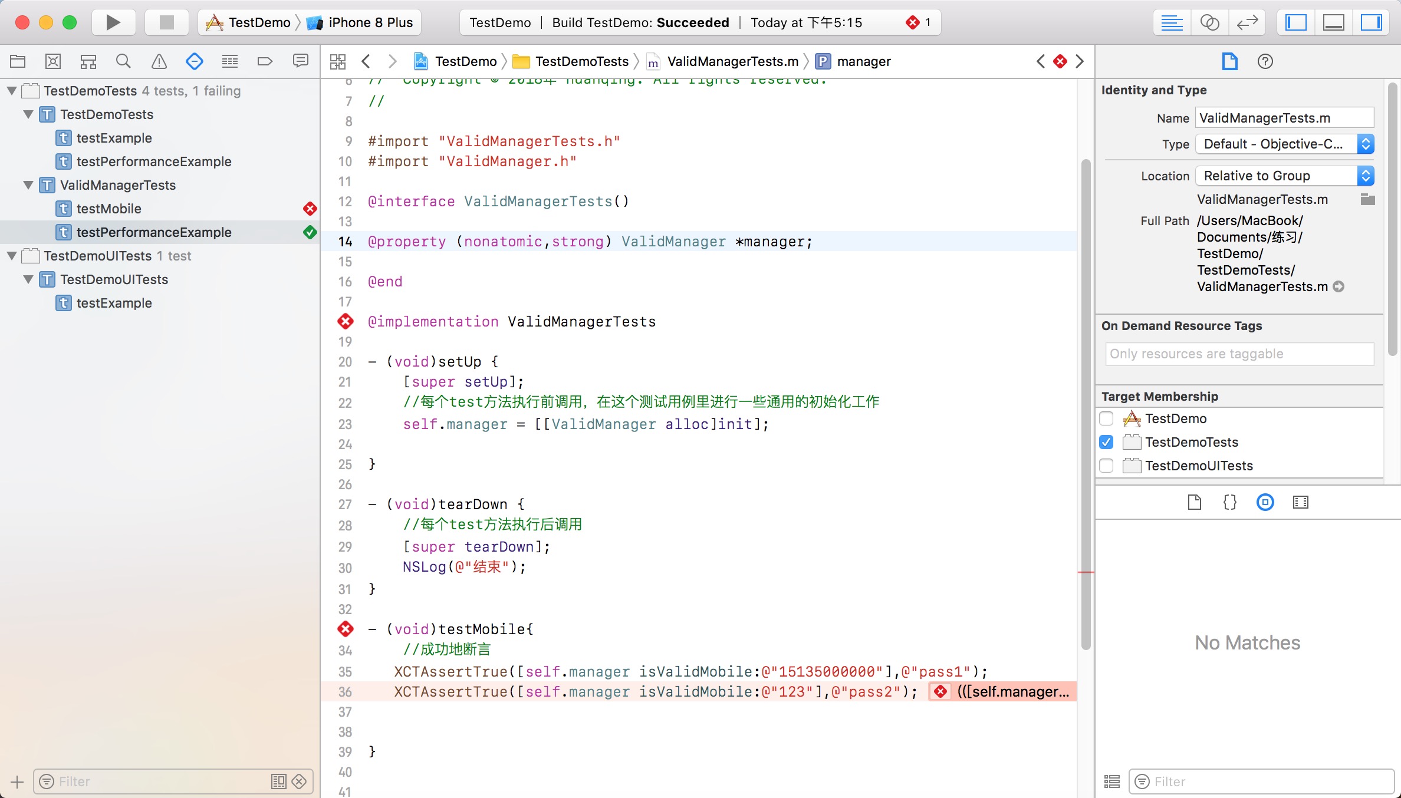Image resolution: width=1401 pixels, height=798 pixels.
Task: Choose iPhone 8 Plus destination
Action: click(360, 22)
